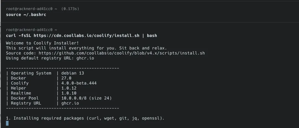Click the Coolify version '4.0.0-beta.444'
299x128 pixels.
tap(79, 83)
